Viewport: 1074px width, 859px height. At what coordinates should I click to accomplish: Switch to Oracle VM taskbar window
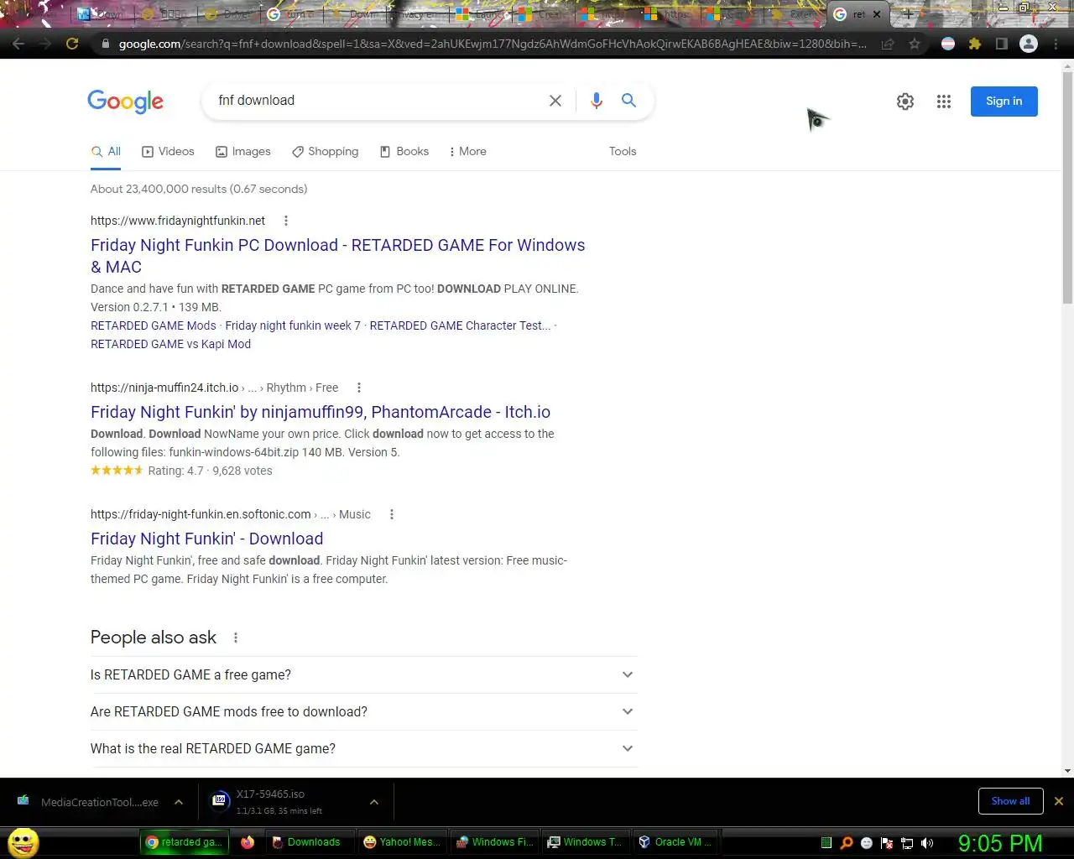coord(675,842)
